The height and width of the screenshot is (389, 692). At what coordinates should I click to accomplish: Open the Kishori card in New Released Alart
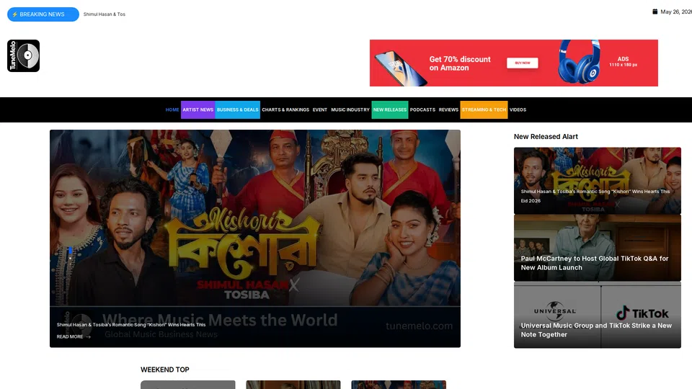tap(597, 181)
